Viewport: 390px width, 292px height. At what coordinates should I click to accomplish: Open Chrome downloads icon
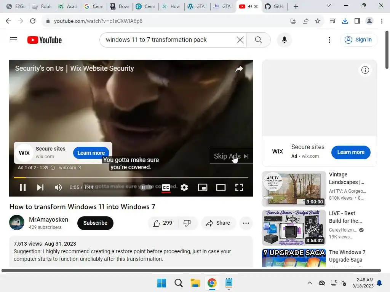point(345,21)
